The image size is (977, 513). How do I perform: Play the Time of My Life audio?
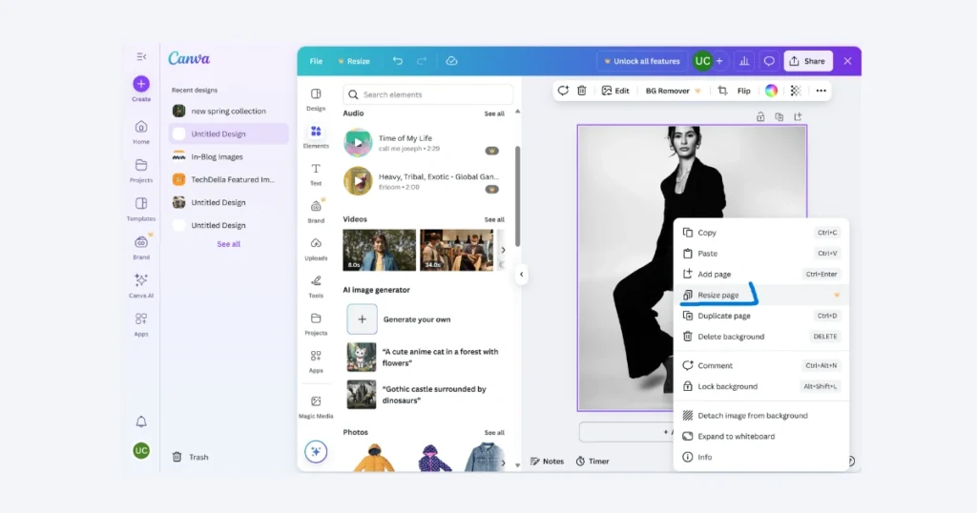click(x=358, y=143)
